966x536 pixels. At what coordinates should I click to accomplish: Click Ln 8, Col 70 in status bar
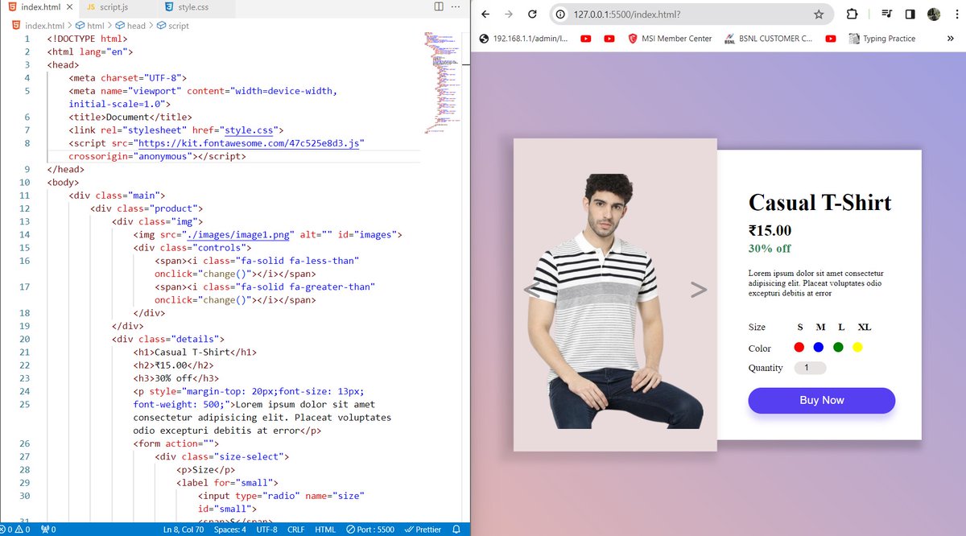point(184,530)
